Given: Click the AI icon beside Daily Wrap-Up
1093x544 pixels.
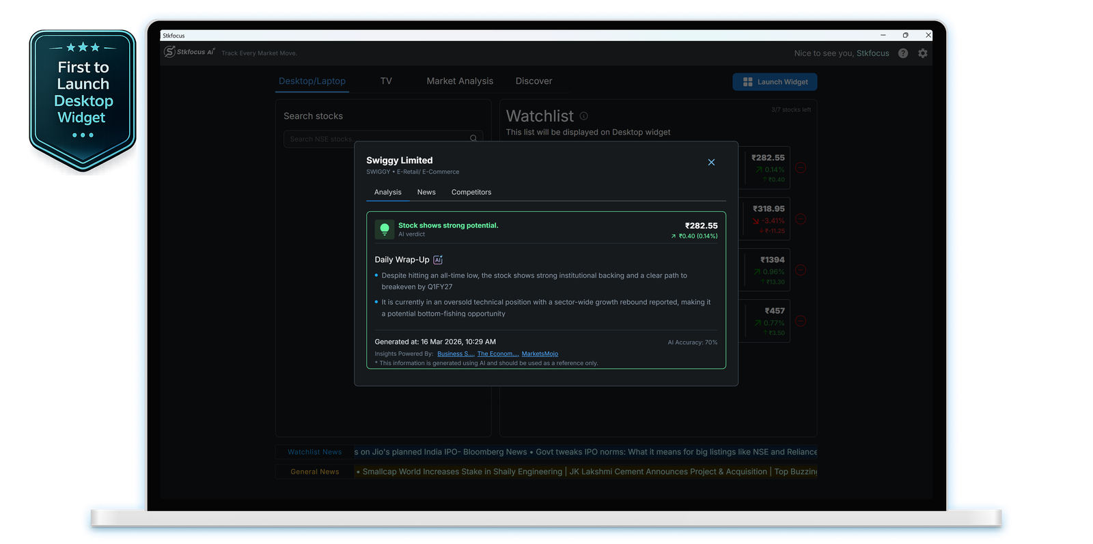Looking at the screenshot, I should click(438, 260).
